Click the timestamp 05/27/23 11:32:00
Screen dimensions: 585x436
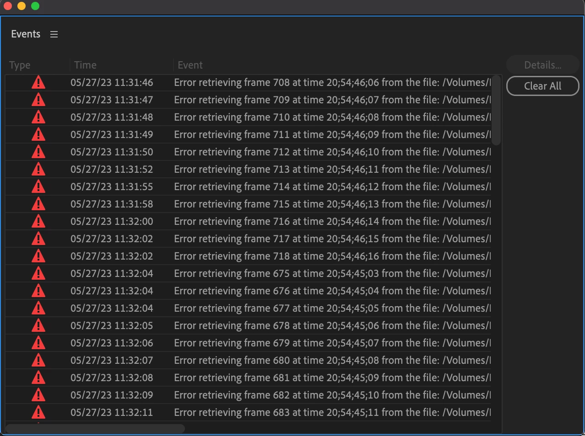(x=112, y=222)
